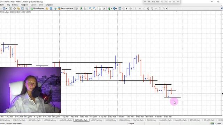This screenshot has width=223, height=125.
Task: Switch timeframe to D1
Action: pos(170,2)
